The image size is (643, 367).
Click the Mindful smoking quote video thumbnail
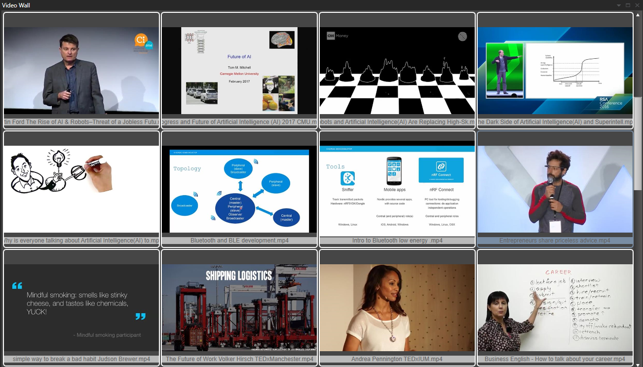81,308
